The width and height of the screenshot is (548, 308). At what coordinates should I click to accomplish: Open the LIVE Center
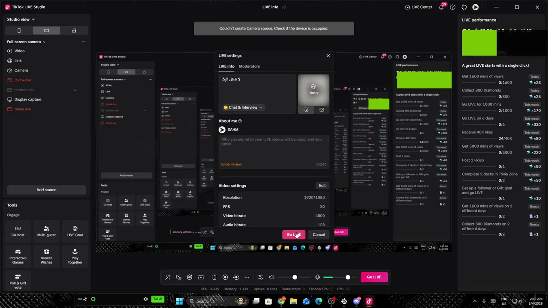pos(418,7)
